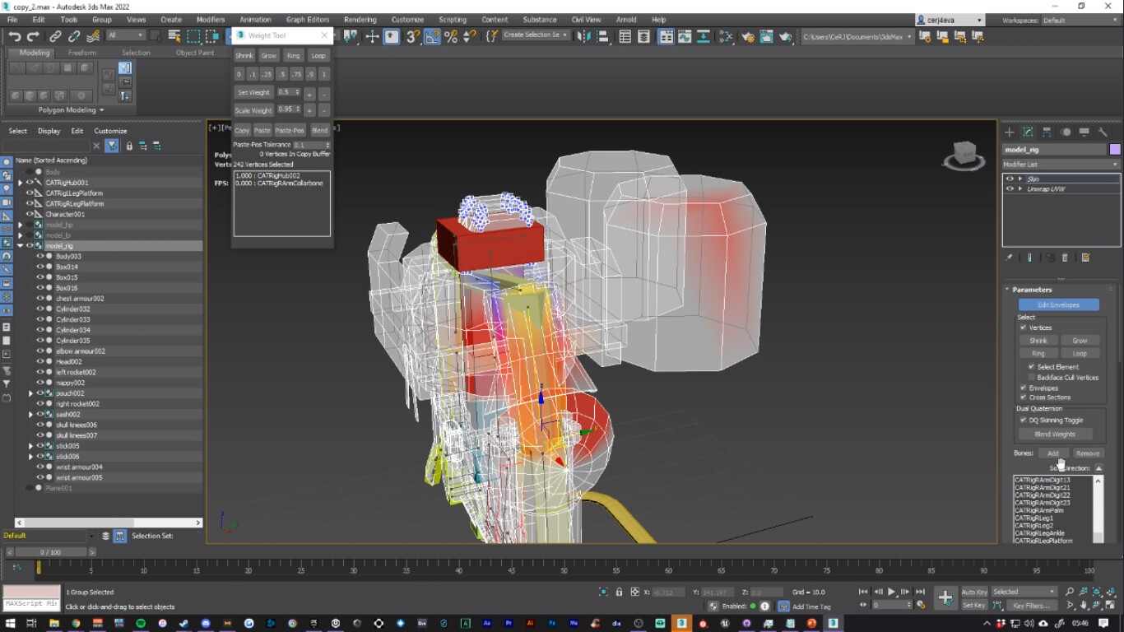
Task: Select the Percent Snap Toggle icon
Action: point(451,35)
